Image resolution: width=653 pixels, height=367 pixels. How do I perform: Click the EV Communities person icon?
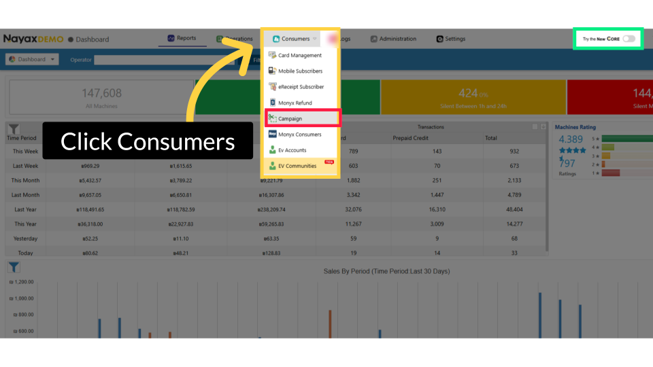click(x=272, y=166)
